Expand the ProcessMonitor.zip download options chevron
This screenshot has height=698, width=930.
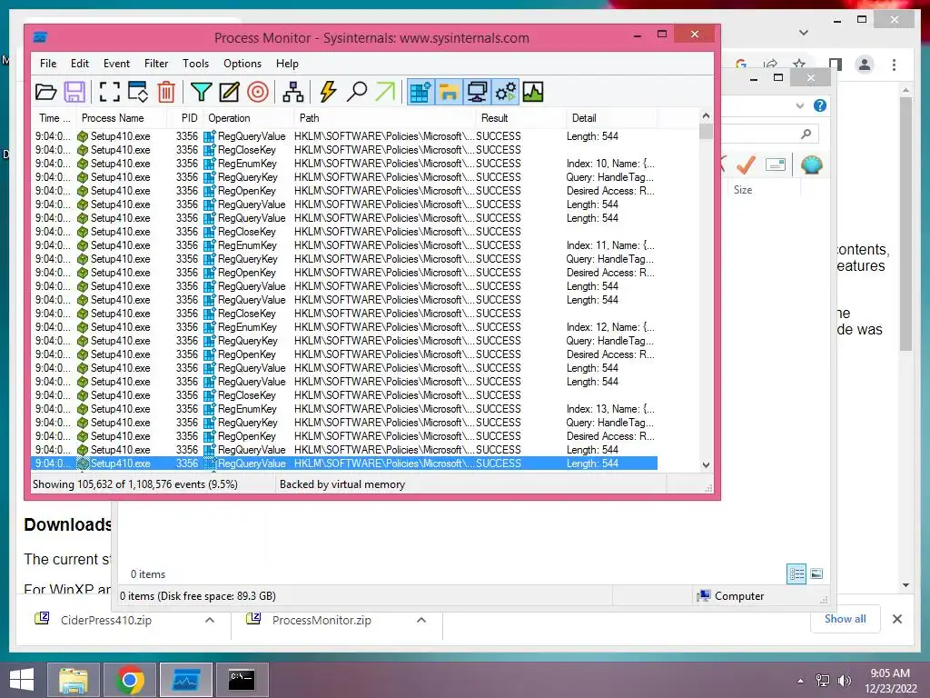tap(421, 620)
